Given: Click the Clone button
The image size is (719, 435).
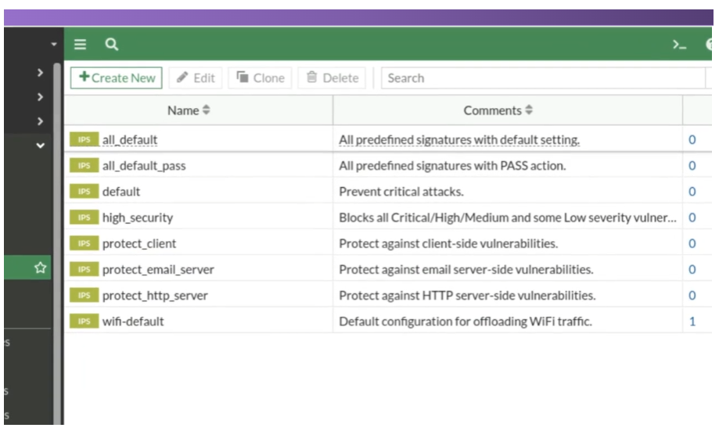Looking at the screenshot, I should click(260, 78).
